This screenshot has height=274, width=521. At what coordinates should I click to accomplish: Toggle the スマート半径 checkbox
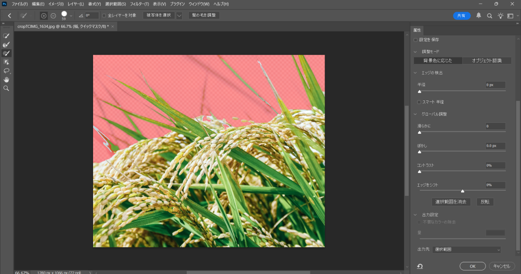coord(419,102)
